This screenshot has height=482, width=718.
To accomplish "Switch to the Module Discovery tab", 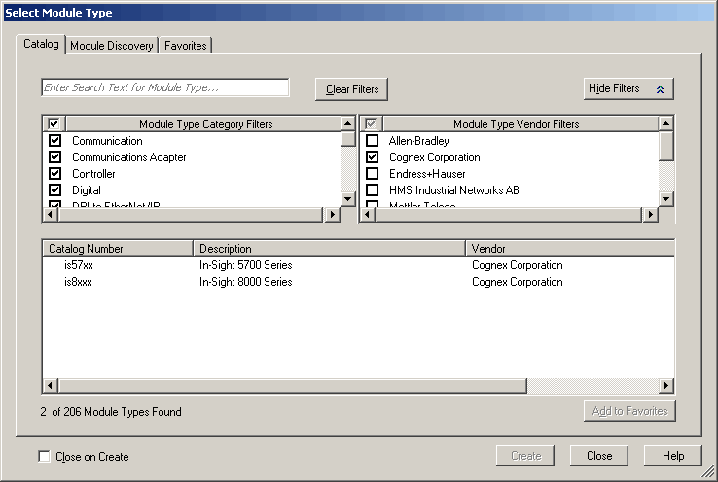I will point(112,46).
